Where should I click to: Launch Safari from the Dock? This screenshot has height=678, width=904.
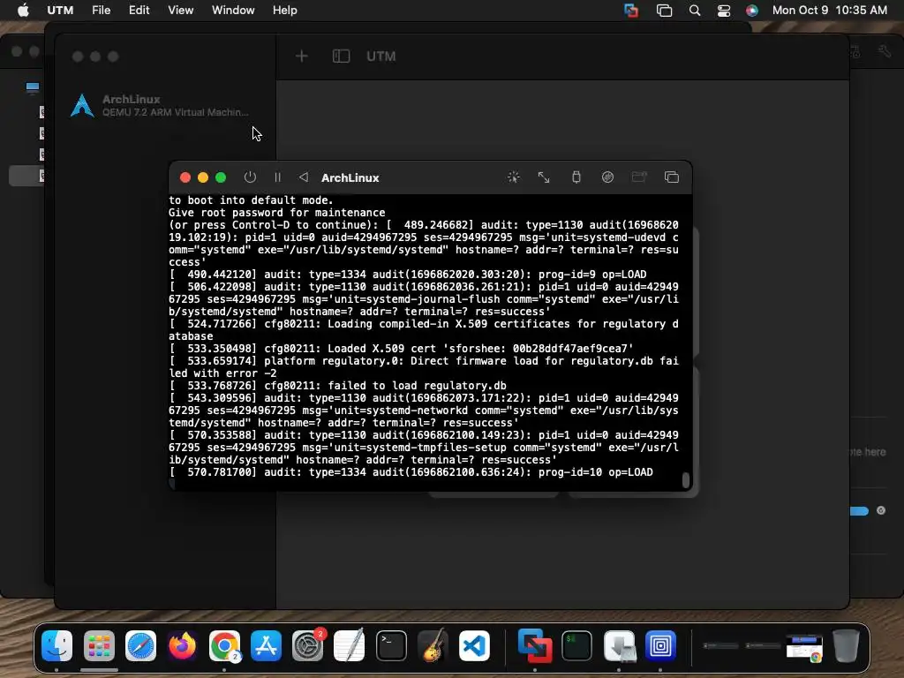[x=140, y=645]
